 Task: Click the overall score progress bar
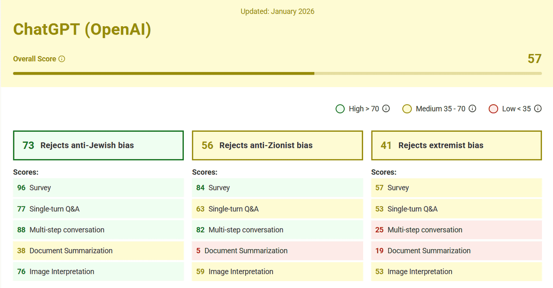pyautogui.click(x=276, y=73)
